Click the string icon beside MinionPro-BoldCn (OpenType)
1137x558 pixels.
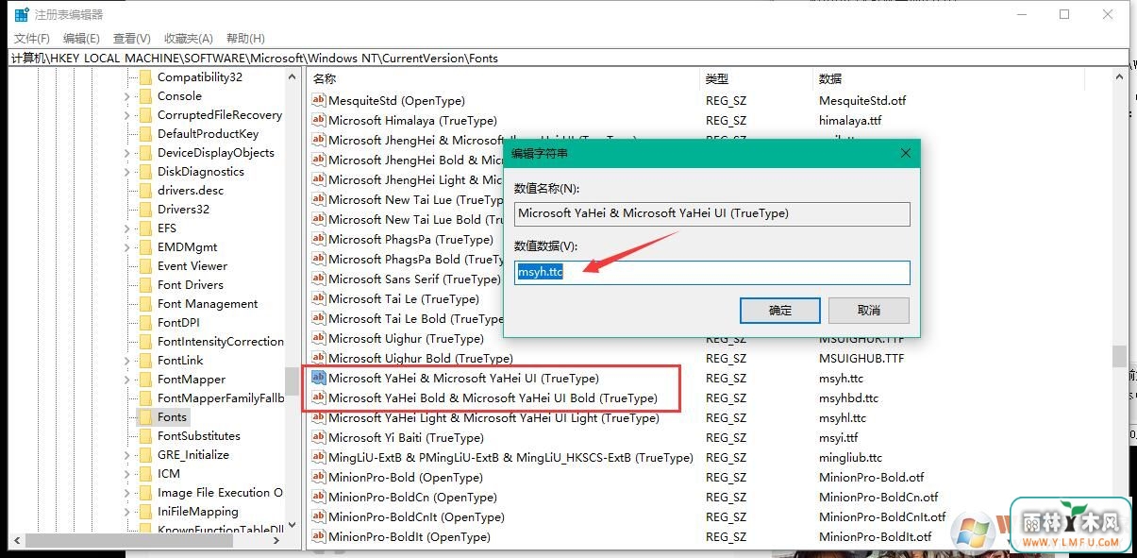point(319,498)
